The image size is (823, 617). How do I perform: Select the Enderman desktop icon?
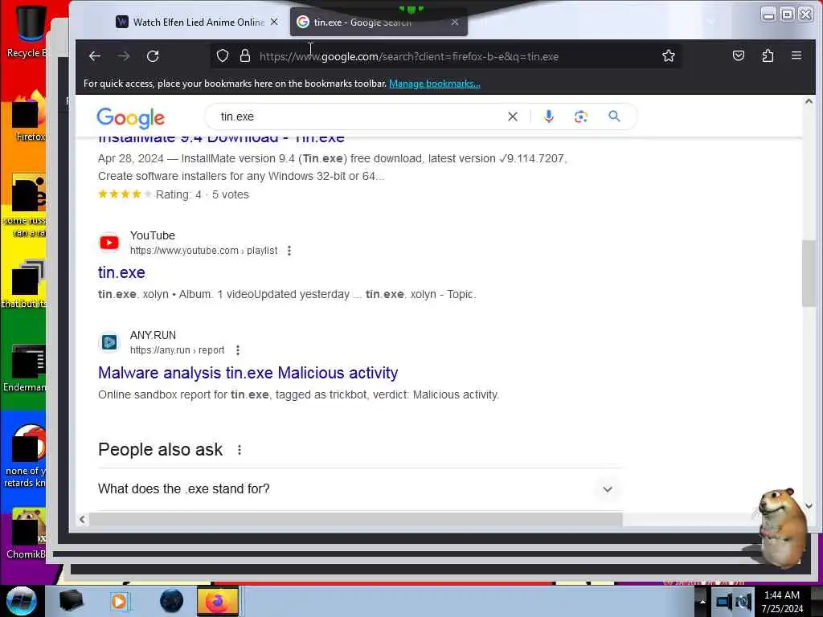pos(25,367)
